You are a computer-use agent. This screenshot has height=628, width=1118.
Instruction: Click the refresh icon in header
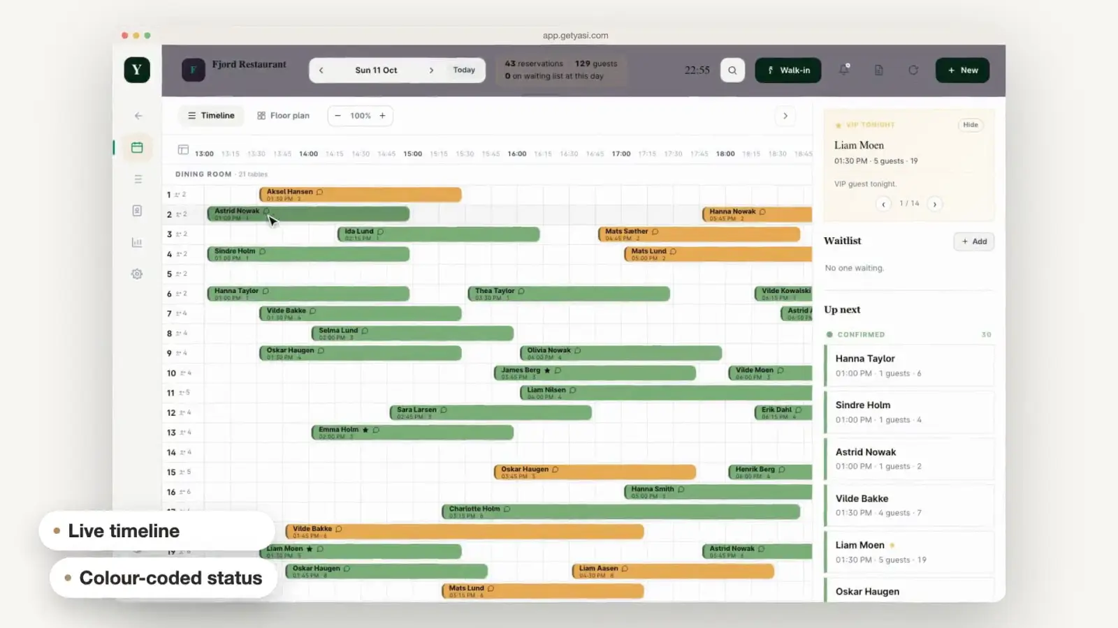[x=913, y=70]
